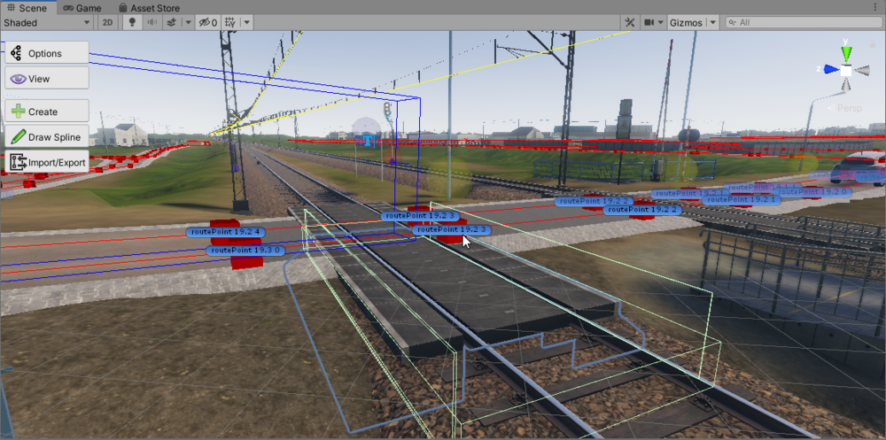The width and height of the screenshot is (886, 440).
Task: Toggle 2D view mode
Action: pos(107,23)
